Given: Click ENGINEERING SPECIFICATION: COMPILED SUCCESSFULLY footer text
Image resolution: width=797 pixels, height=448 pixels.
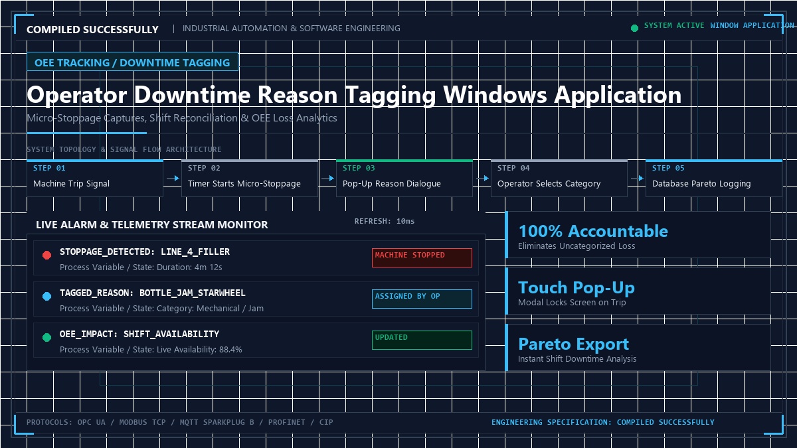Looking at the screenshot, I should click(x=603, y=422).
